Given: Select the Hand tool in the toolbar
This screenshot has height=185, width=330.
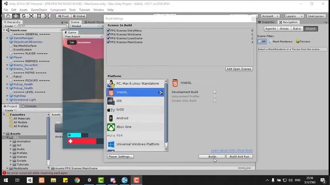Looking at the screenshot, I should point(8,16).
